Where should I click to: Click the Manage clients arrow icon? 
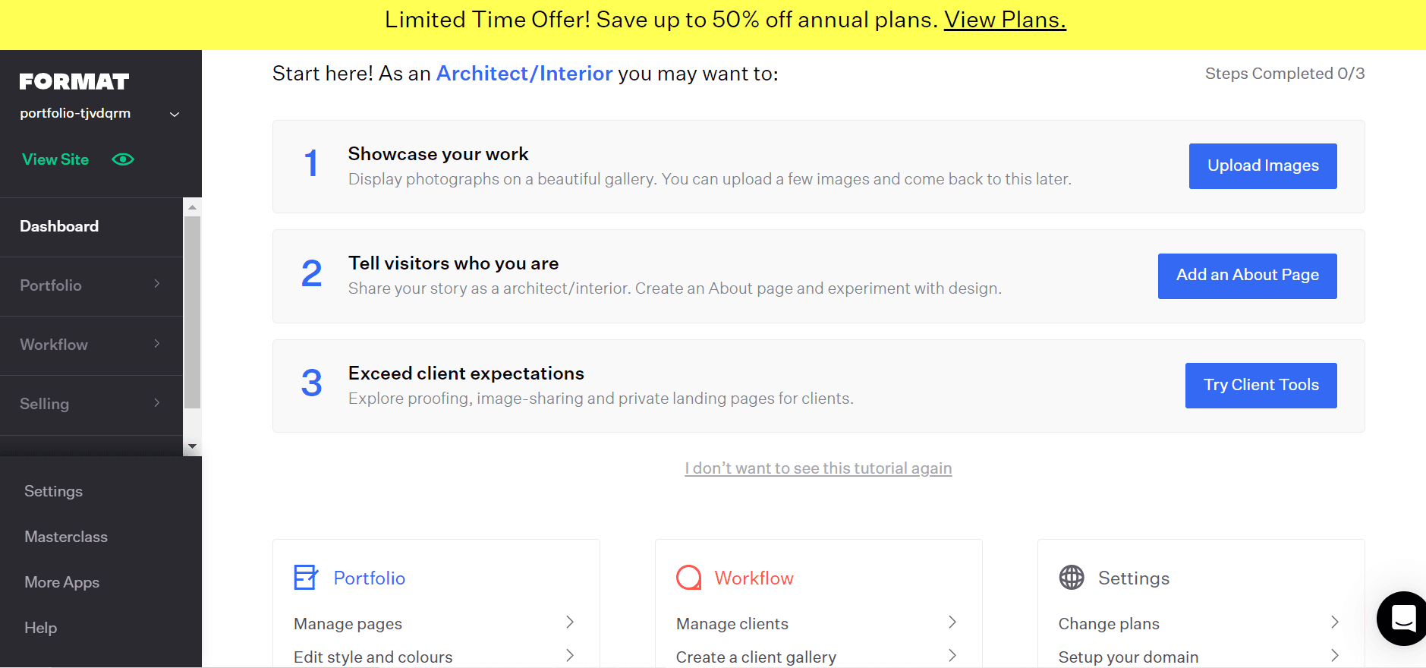pos(952,622)
